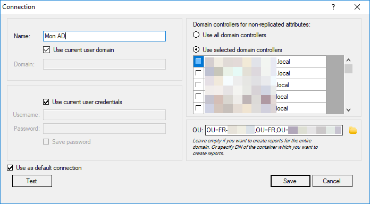Check the third domain controller checkbox

198,84
